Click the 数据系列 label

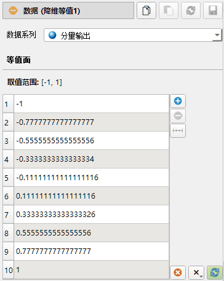[x=21, y=34]
